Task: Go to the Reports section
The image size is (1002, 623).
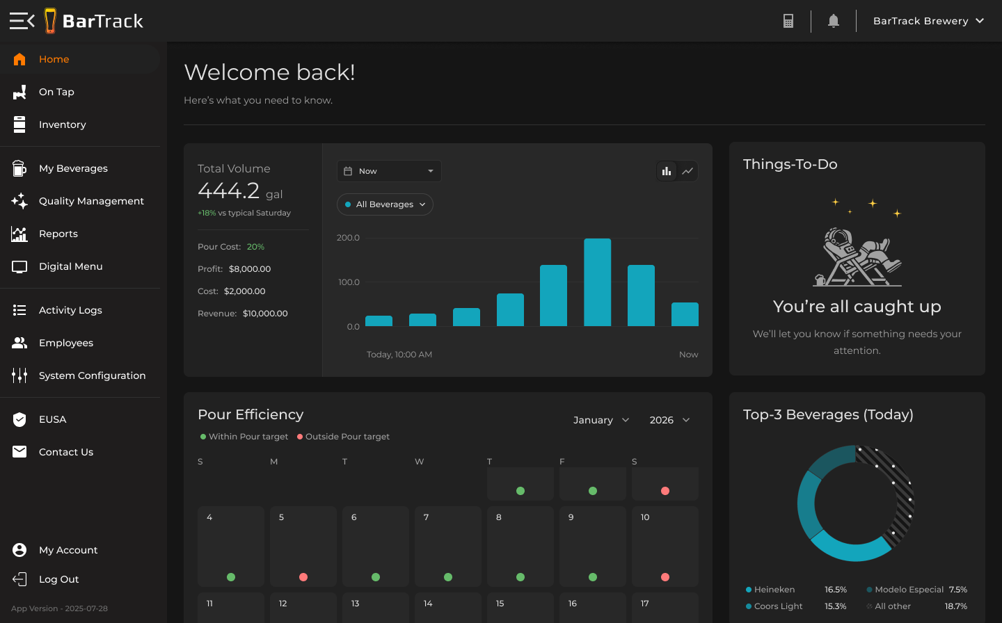Action: [58, 234]
